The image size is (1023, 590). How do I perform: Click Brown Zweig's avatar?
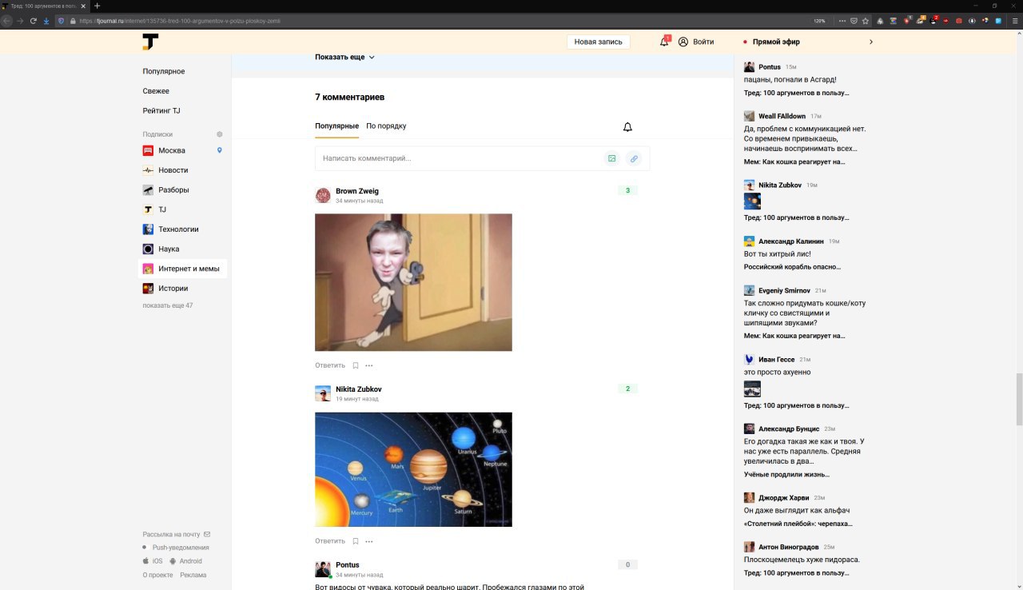323,195
